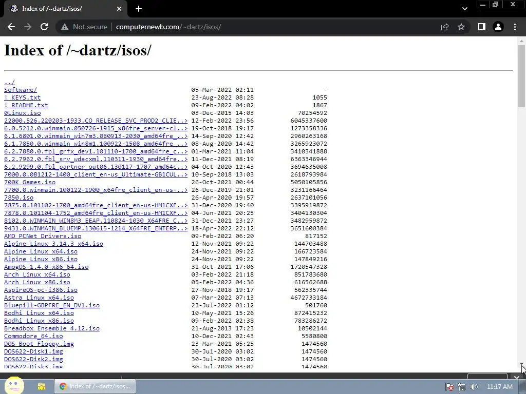Download the 9431.0.WINMAIN_BLUEMP link
Image resolution: width=526 pixels, height=394 pixels.
point(96,228)
